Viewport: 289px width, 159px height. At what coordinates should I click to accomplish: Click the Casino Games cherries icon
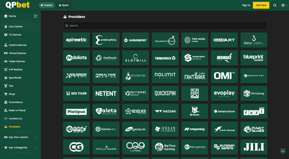6,45
